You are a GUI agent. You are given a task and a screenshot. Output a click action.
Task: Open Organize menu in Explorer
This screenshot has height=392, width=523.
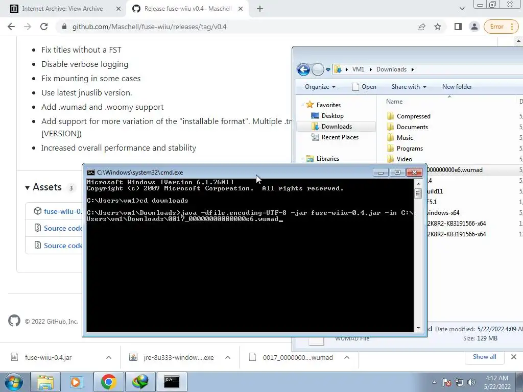pos(320,87)
